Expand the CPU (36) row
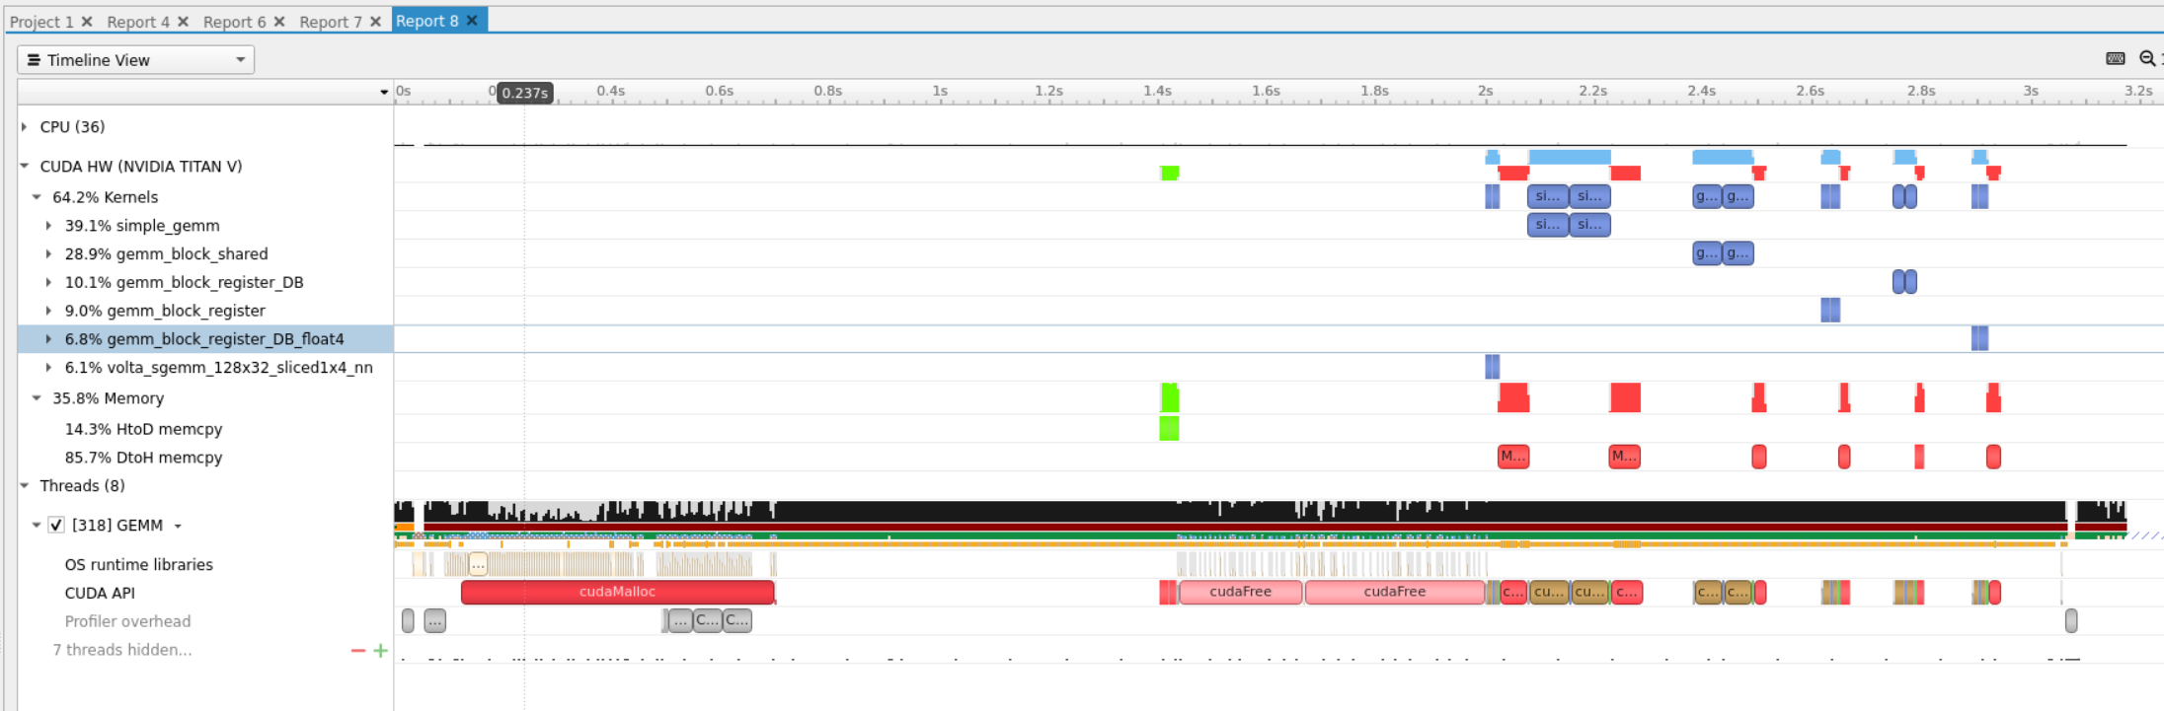The image size is (2164, 711). 25,127
